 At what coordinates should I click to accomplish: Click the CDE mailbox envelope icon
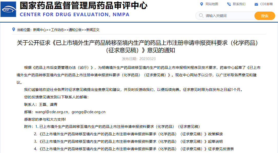tap(256, 4)
